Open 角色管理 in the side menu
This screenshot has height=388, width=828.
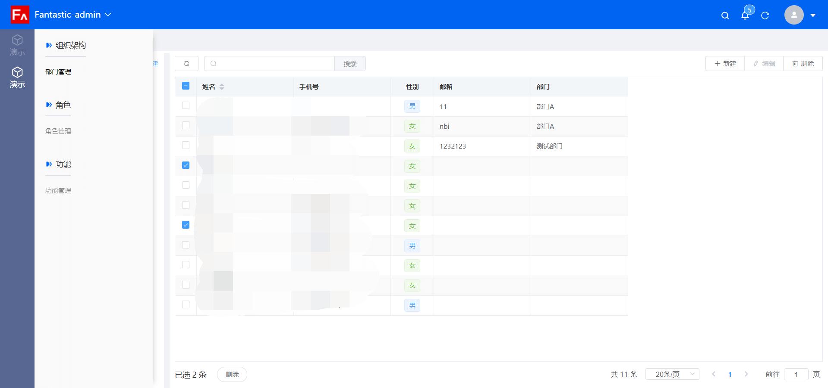pyautogui.click(x=58, y=131)
